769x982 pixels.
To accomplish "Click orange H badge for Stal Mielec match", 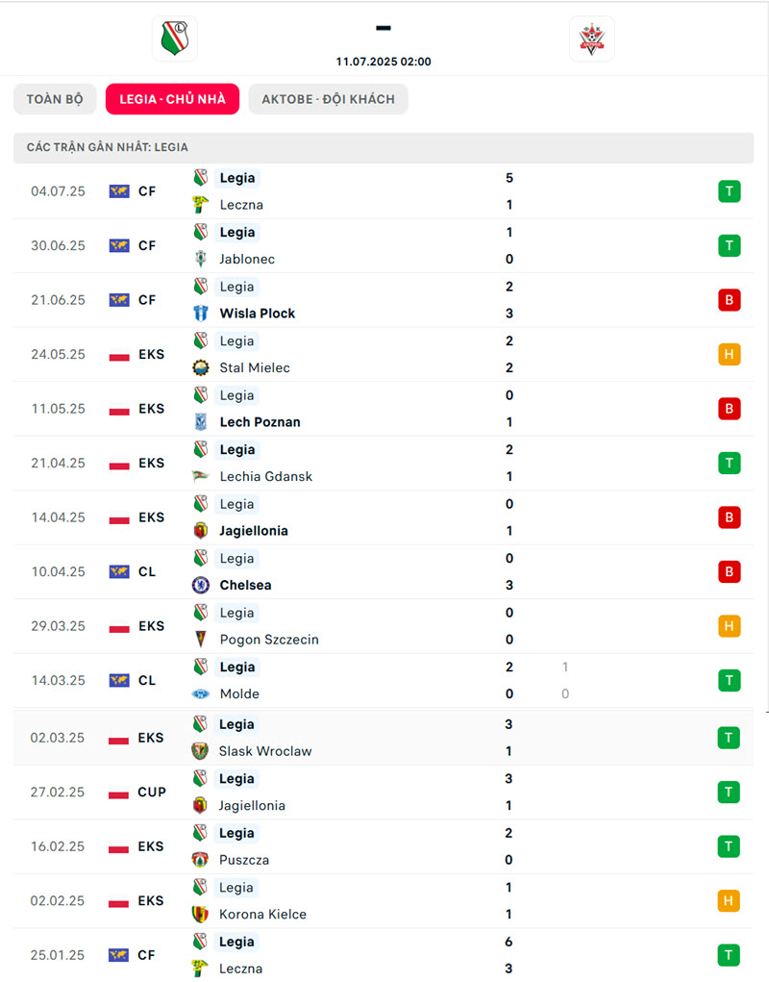I will (729, 355).
